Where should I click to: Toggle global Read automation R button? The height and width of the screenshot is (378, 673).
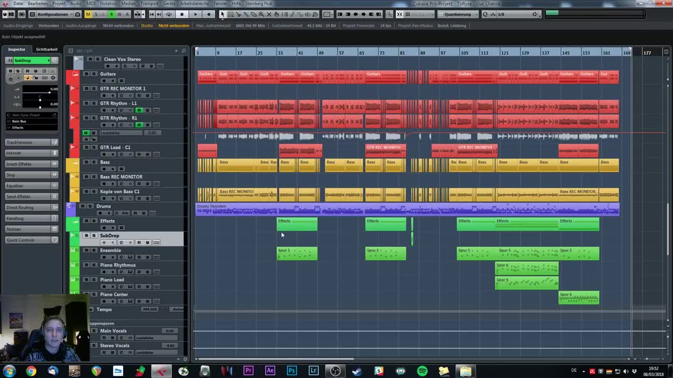point(111,14)
